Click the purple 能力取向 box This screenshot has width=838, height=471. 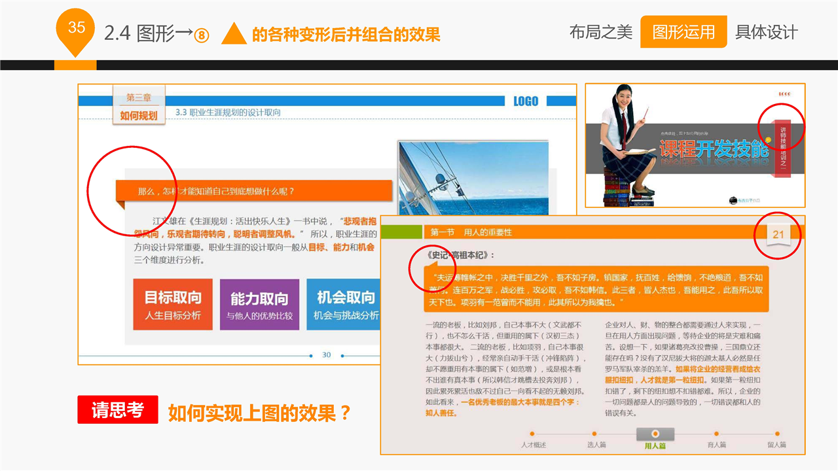click(259, 305)
